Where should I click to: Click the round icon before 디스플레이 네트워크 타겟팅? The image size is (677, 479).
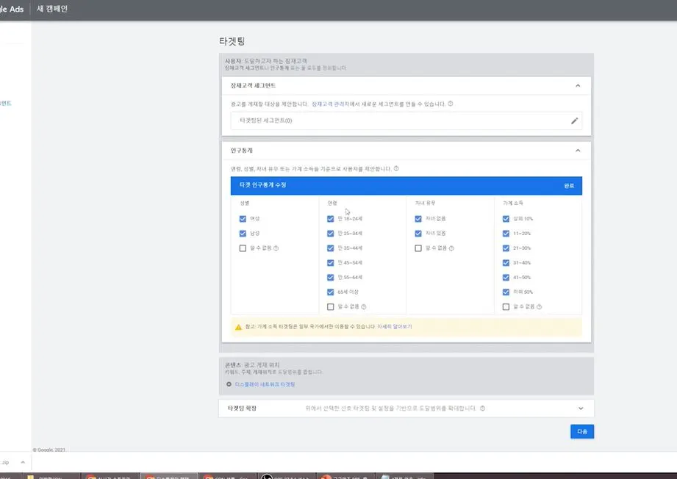(x=229, y=384)
